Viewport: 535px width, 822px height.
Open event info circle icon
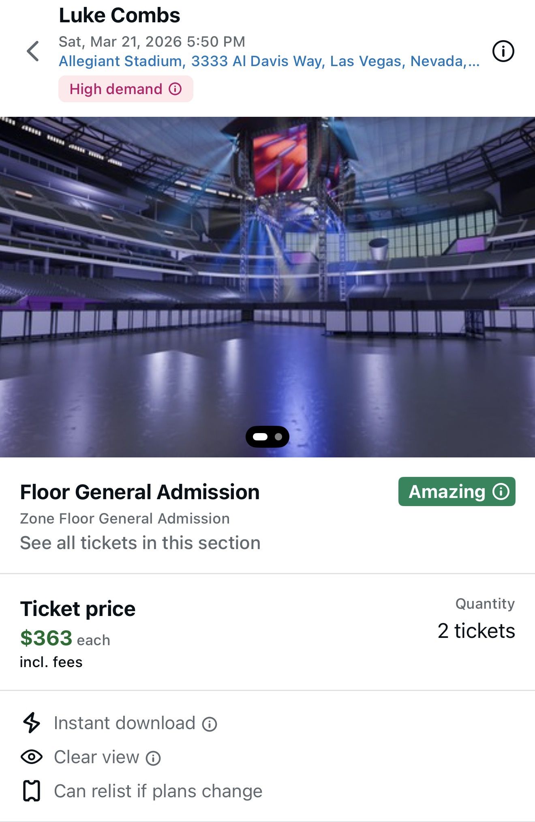click(x=503, y=51)
